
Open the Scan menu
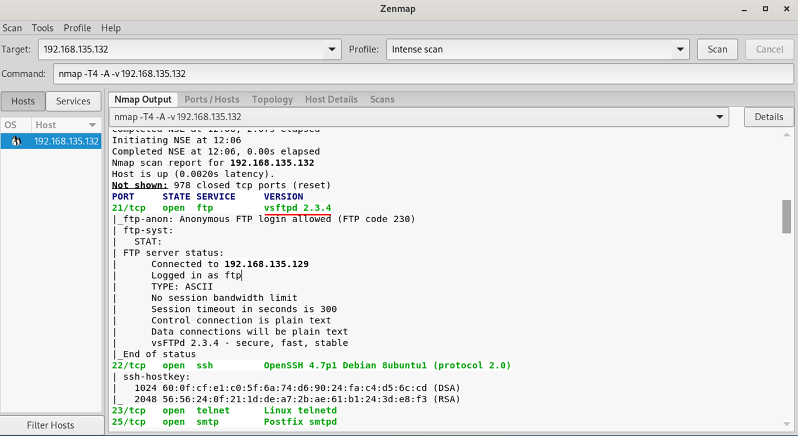point(12,28)
